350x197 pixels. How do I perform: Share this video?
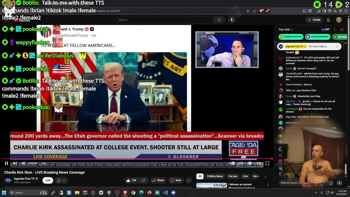click(x=158, y=180)
